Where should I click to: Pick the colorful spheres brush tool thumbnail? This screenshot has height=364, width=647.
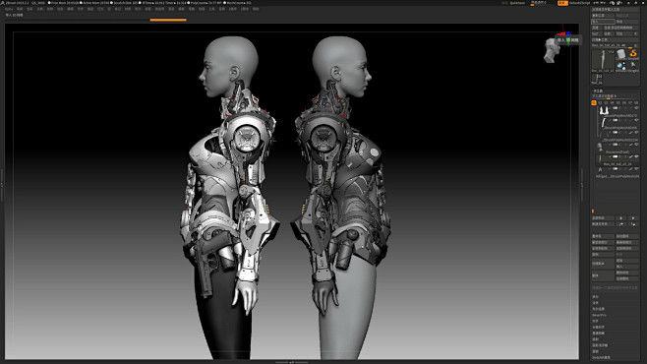[x=621, y=67]
